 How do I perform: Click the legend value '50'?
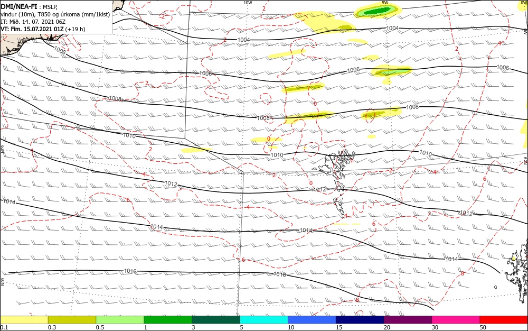(483, 327)
